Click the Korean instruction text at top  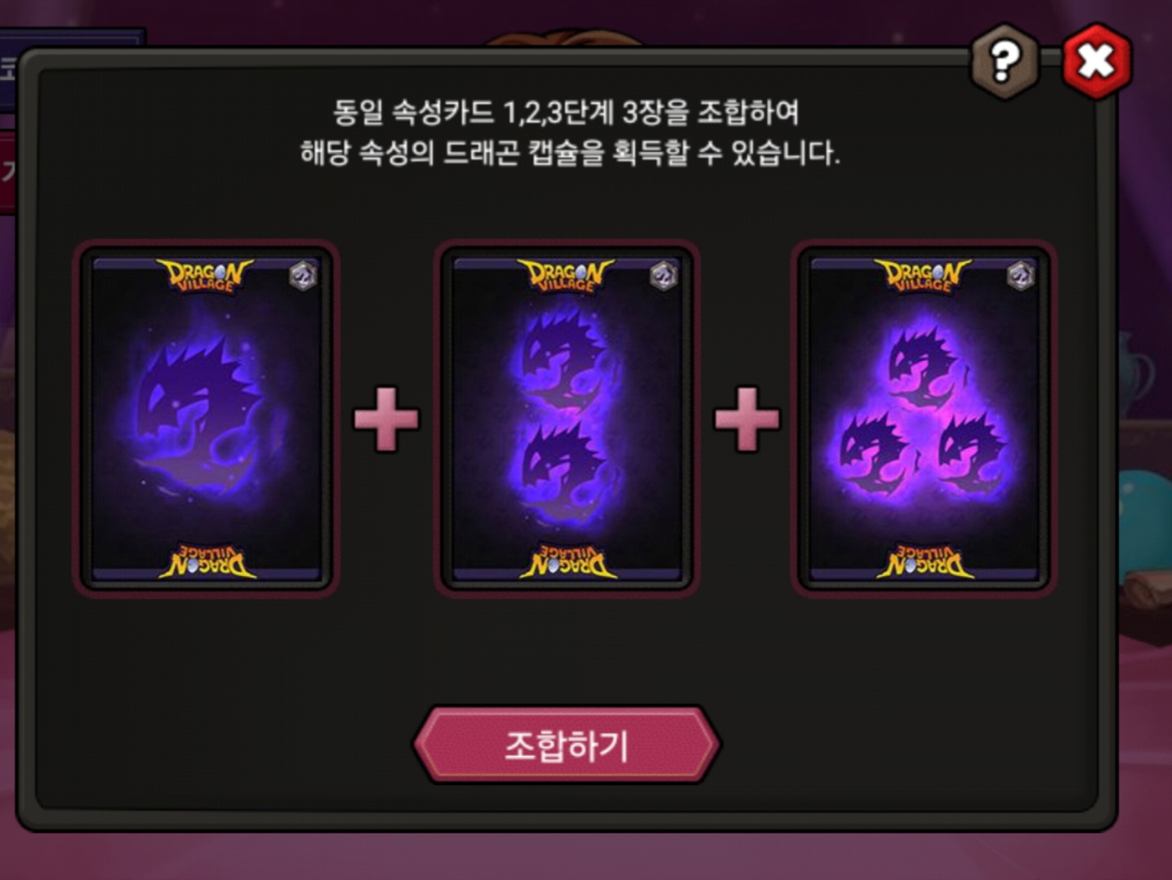pyautogui.click(x=569, y=132)
